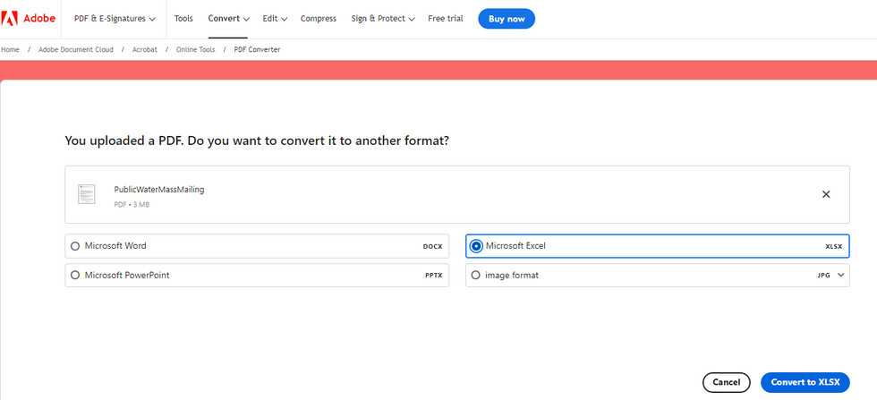Go to Adobe Document Cloud breadcrumb
Viewport: 877px width, 400px height.
pos(75,50)
